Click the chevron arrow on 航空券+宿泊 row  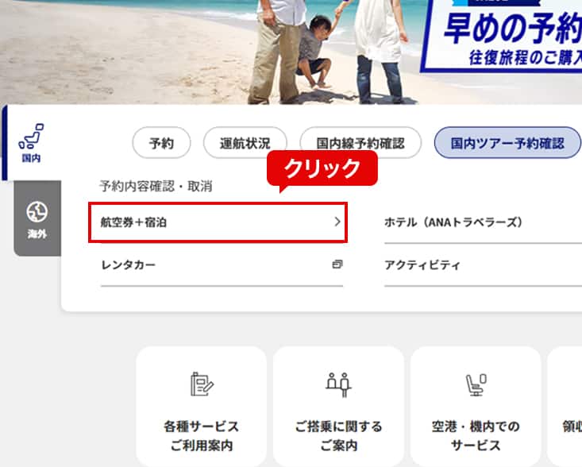[337, 222]
